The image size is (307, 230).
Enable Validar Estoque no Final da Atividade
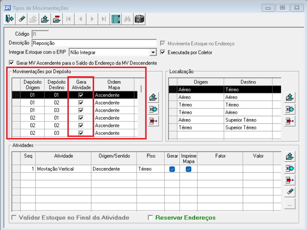(x=14, y=217)
